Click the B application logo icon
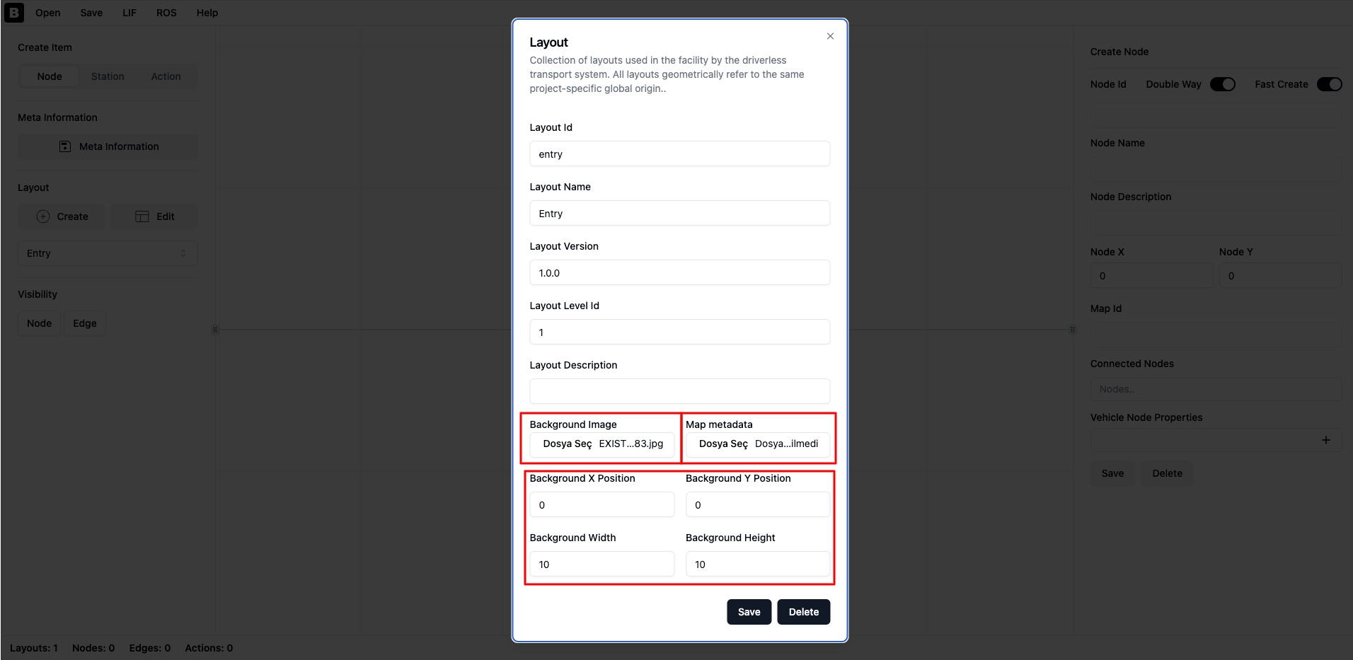The width and height of the screenshot is (1353, 660). pyautogui.click(x=14, y=13)
